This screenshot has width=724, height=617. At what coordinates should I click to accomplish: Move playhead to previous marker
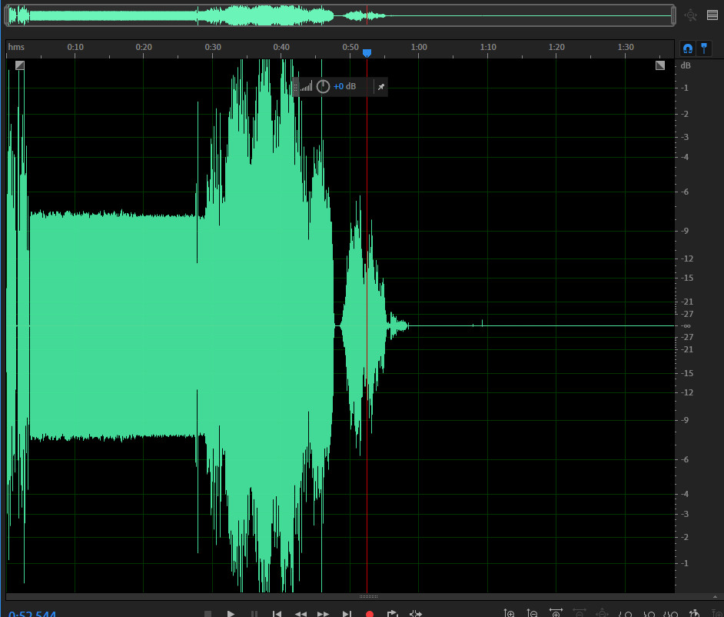coord(277,614)
